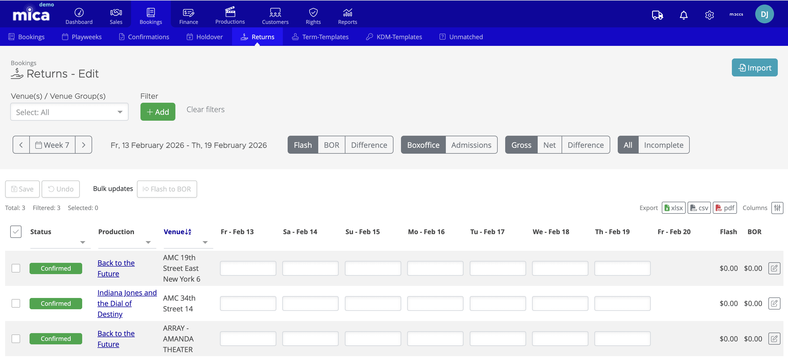Expand the Status column filter

(82, 242)
